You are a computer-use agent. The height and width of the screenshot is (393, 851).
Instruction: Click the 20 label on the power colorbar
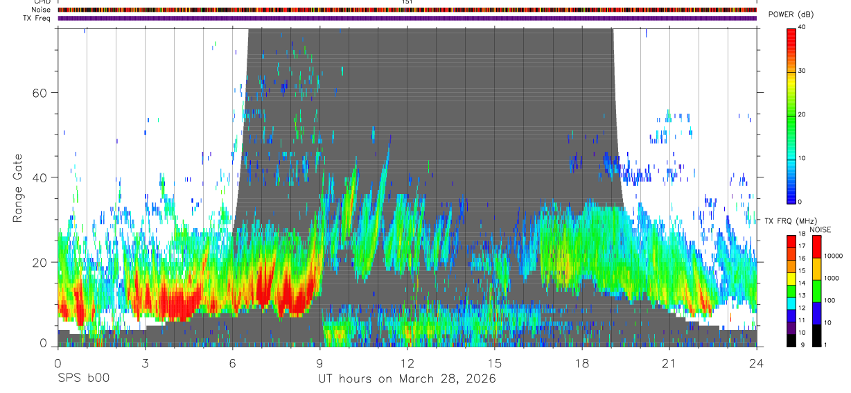801,115
